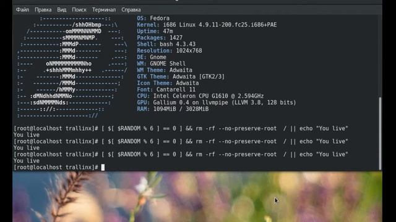Click the terminal cursor at last prompt
The width and height of the screenshot is (396, 222).
[103, 167]
